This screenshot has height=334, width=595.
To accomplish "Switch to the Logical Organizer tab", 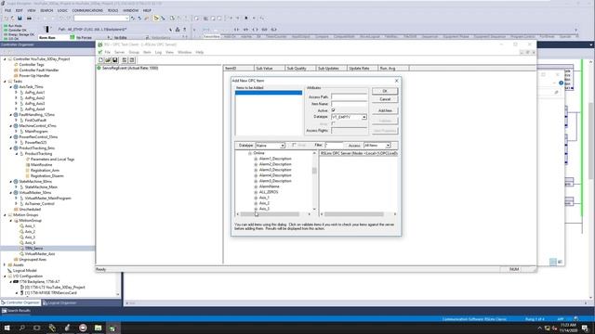I will [x=59, y=303].
